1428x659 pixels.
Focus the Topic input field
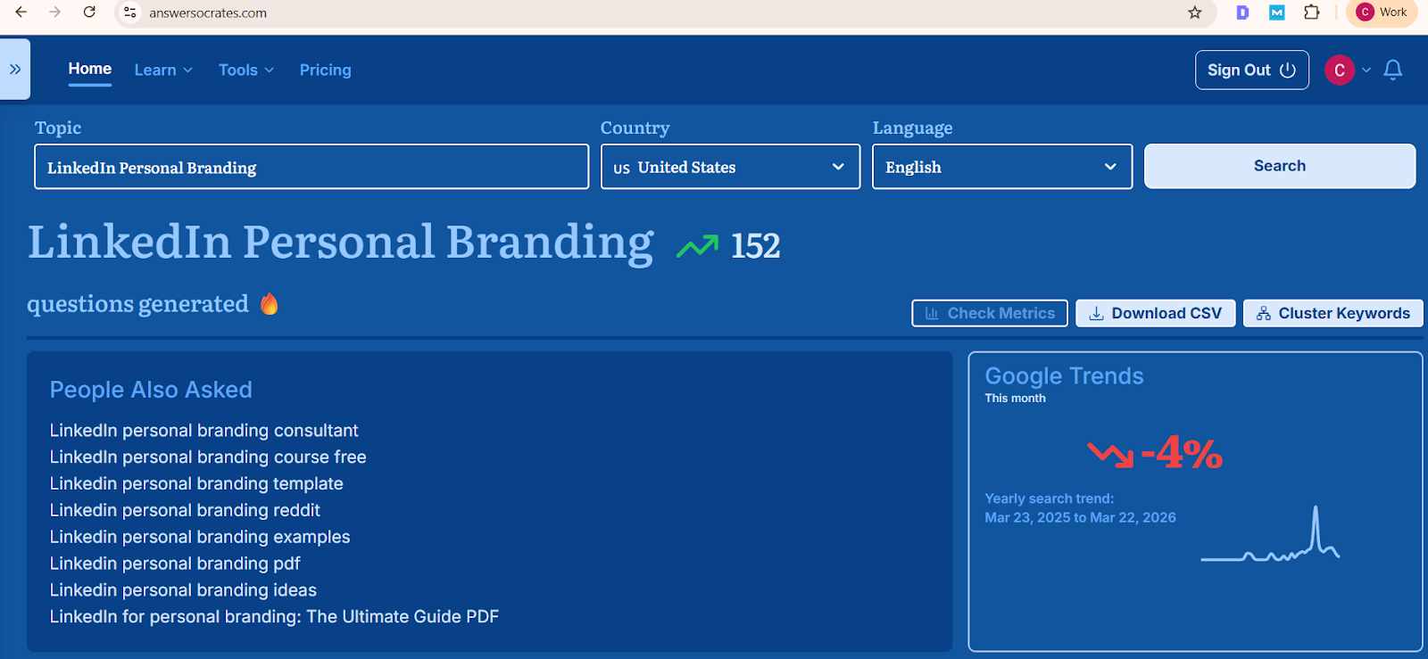[x=311, y=167]
